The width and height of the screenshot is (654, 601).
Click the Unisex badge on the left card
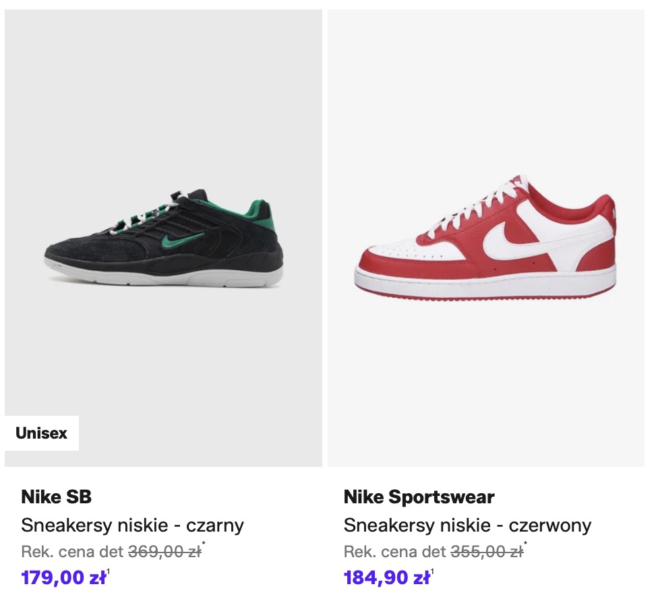42,433
